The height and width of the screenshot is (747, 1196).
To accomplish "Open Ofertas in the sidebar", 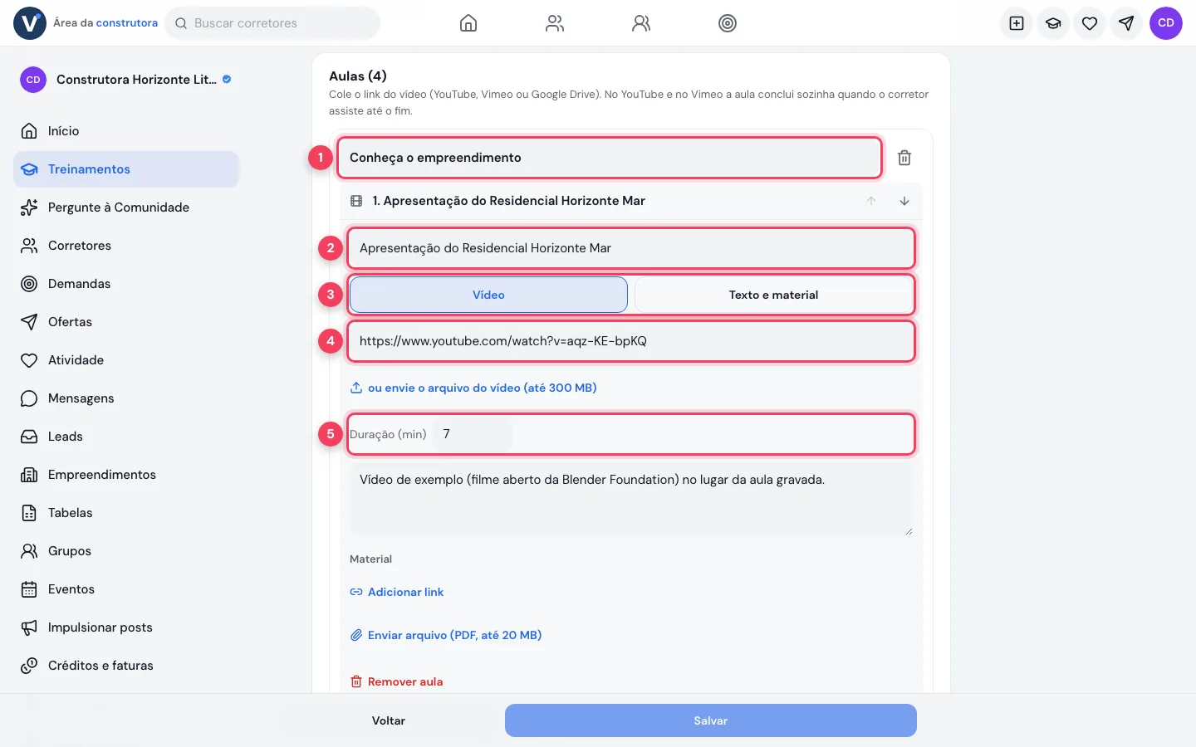I will click(x=126, y=322).
